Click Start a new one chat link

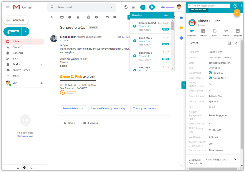[25, 136]
